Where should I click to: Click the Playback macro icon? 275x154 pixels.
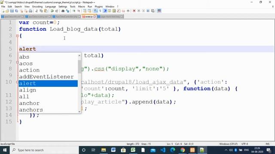[x=144, y=11]
